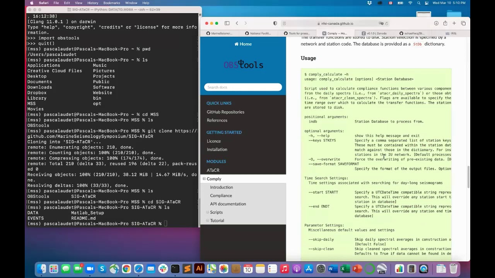Switch to the MarineSeismol... tab

point(219,33)
